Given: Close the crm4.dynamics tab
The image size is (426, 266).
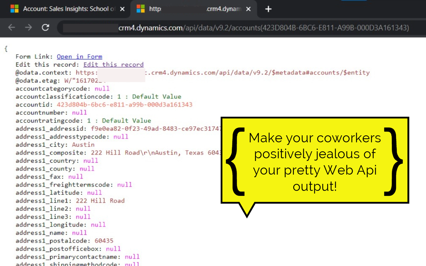Looking at the screenshot, I should (x=248, y=9).
